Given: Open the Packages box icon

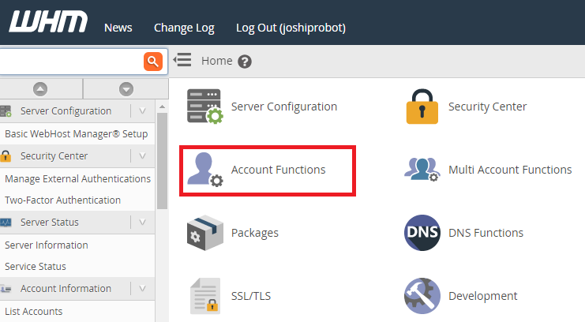Looking at the screenshot, I should [x=204, y=233].
